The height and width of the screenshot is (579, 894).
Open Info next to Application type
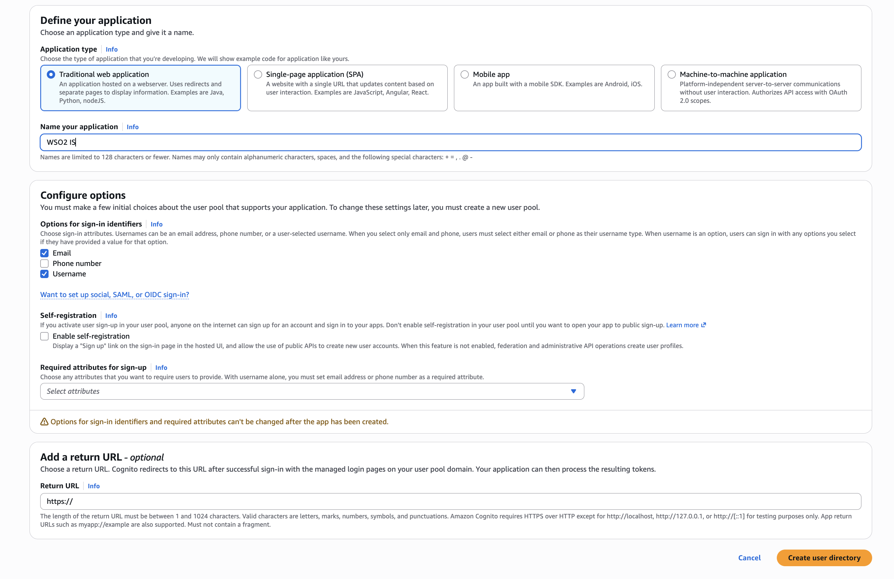pos(112,49)
